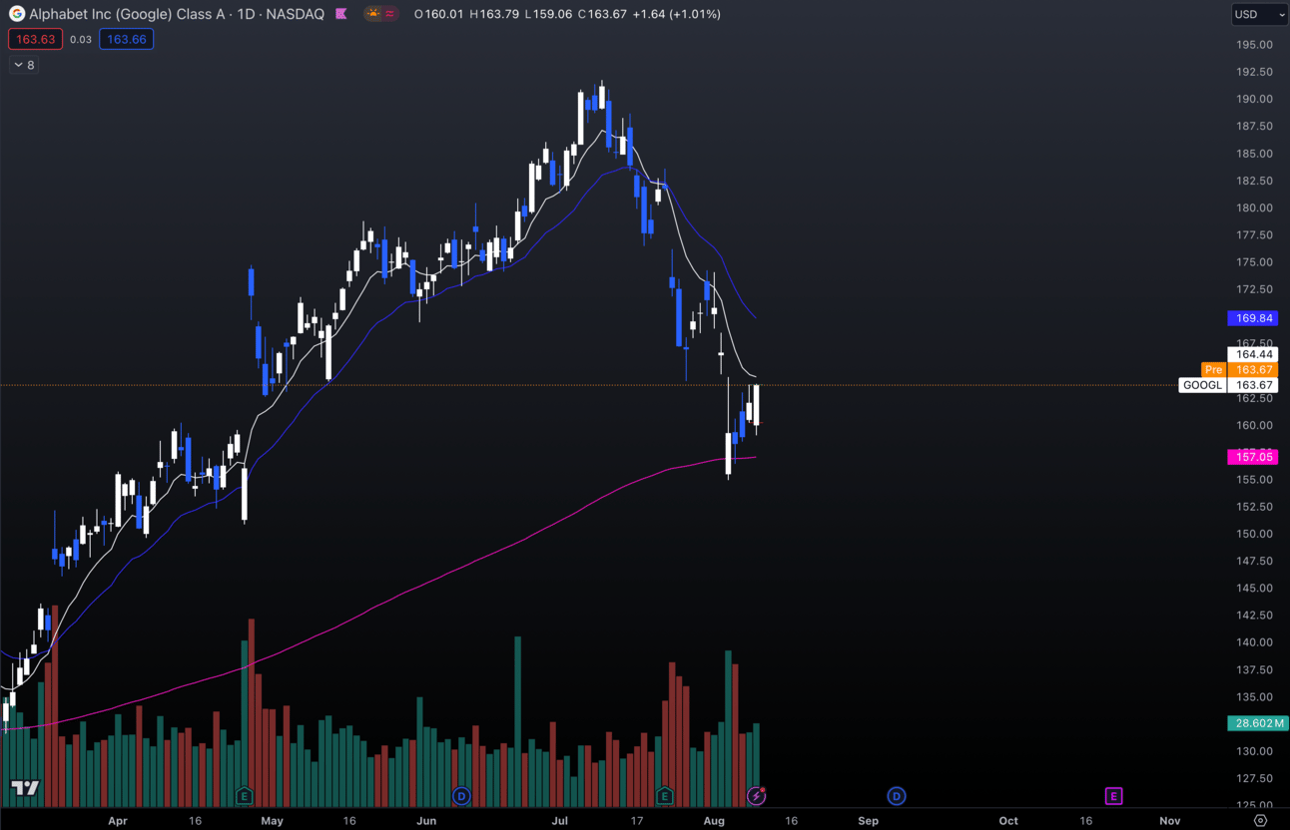This screenshot has height=830, width=1290.
Task: Click the blue buy price button 163.66
Action: tap(127, 39)
